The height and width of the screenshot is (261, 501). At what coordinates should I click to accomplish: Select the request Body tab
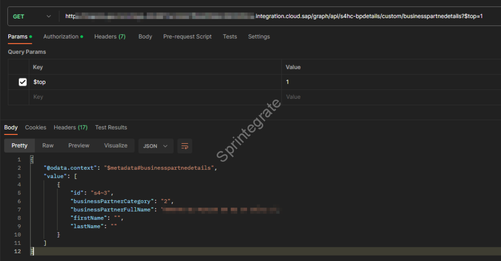pyautogui.click(x=145, y=37)
